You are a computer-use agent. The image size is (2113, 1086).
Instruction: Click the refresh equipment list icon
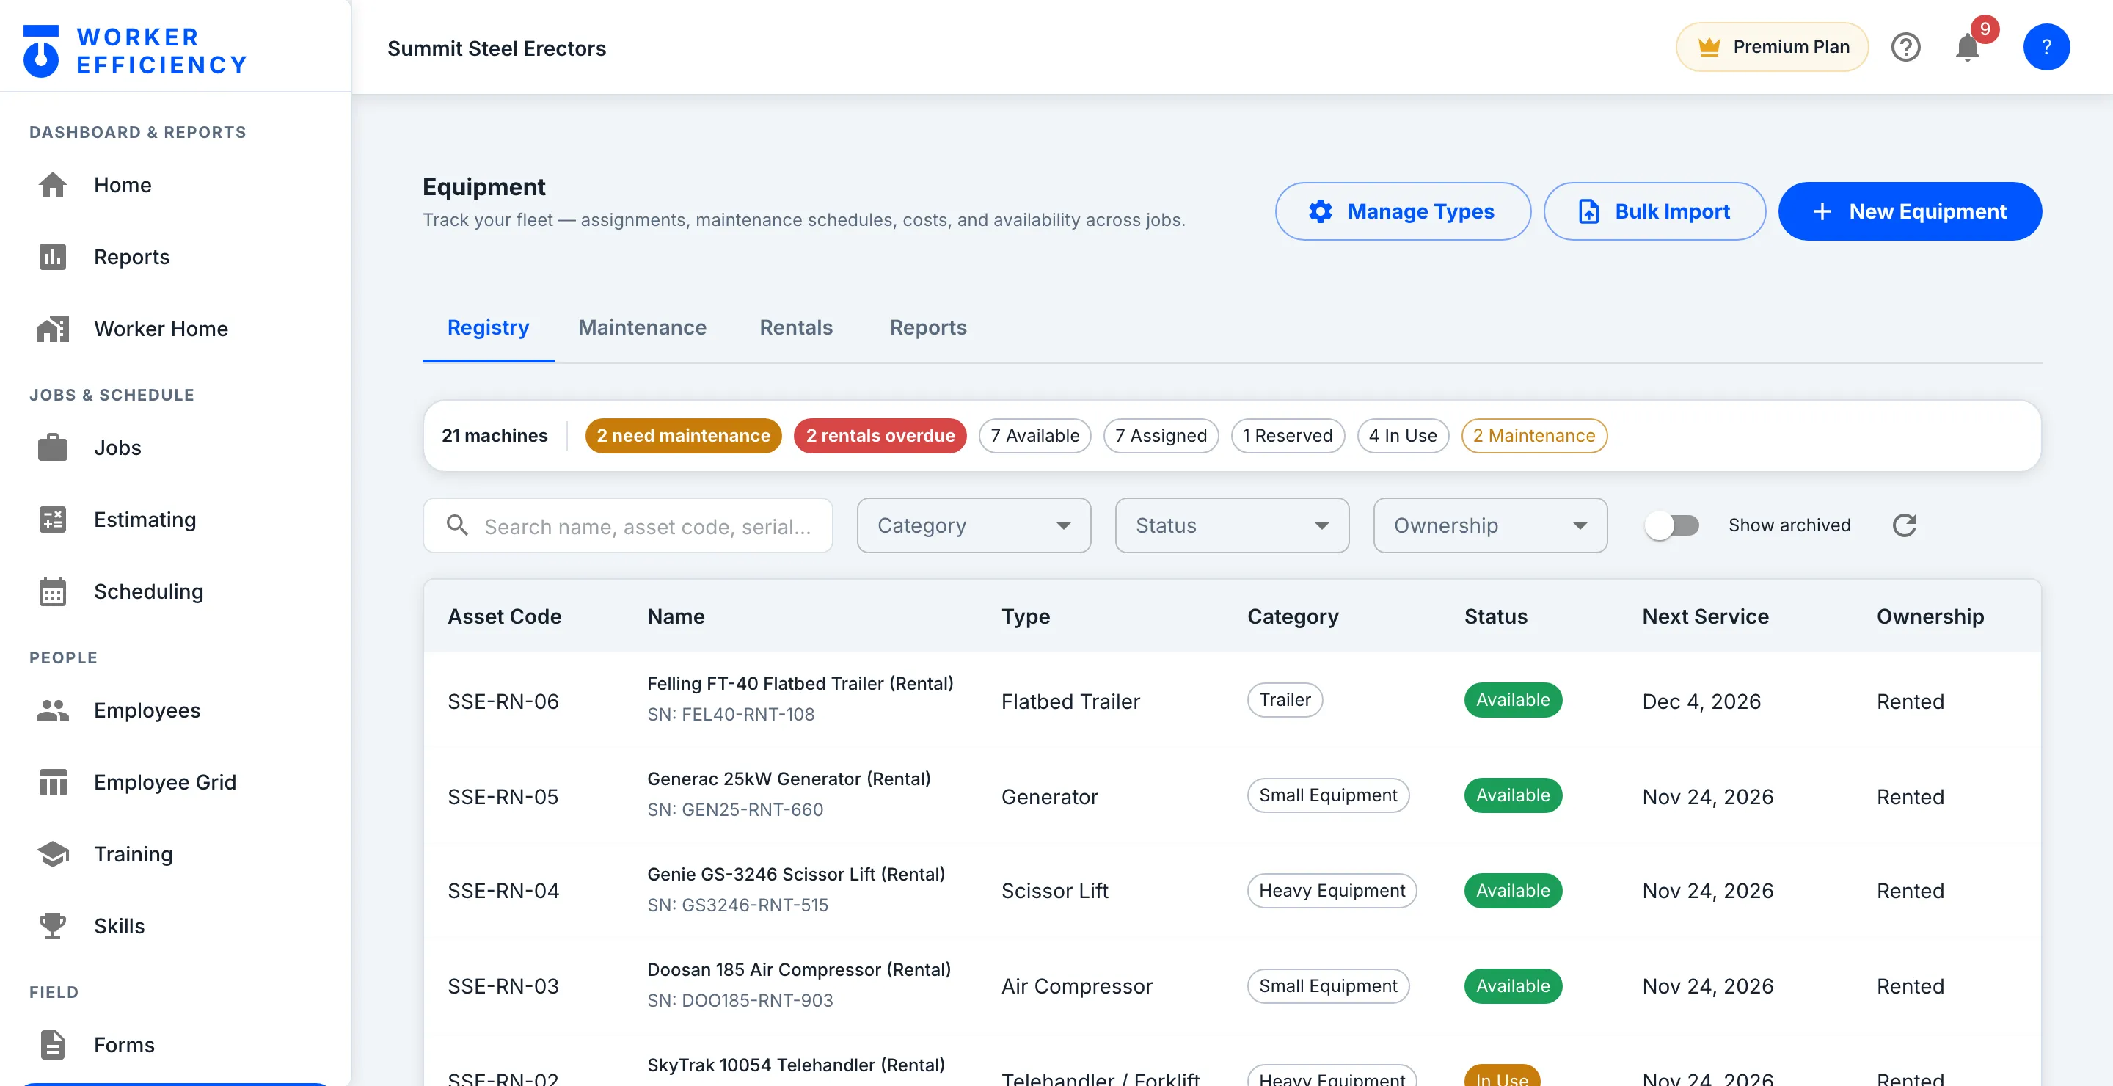(x=1904, y=525)
